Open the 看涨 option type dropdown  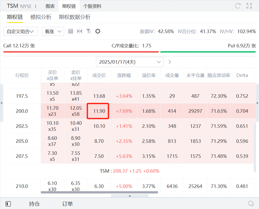[53, 31]
